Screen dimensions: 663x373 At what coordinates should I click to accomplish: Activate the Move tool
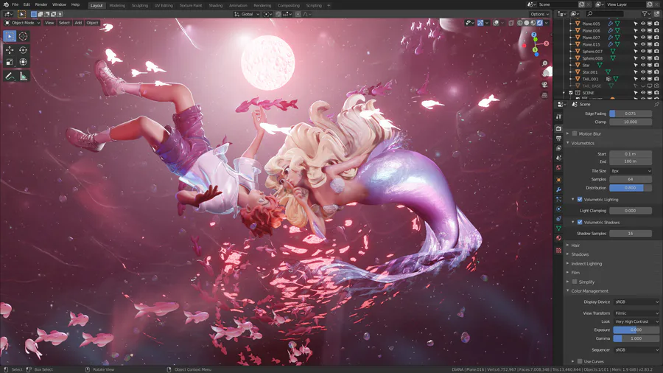(x=10, y=50)
